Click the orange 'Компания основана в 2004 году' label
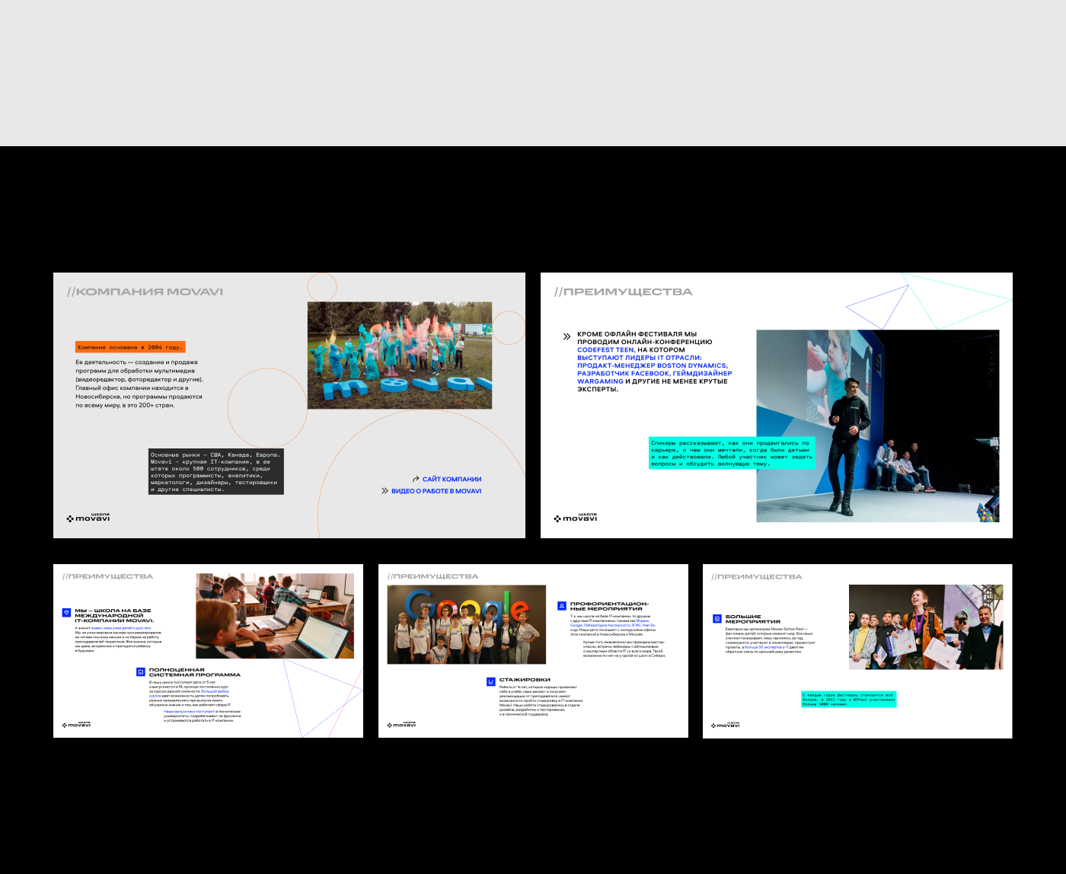1066x874 pixels. 130,347
